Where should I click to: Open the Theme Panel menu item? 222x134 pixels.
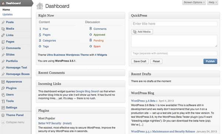pos(15,115)
